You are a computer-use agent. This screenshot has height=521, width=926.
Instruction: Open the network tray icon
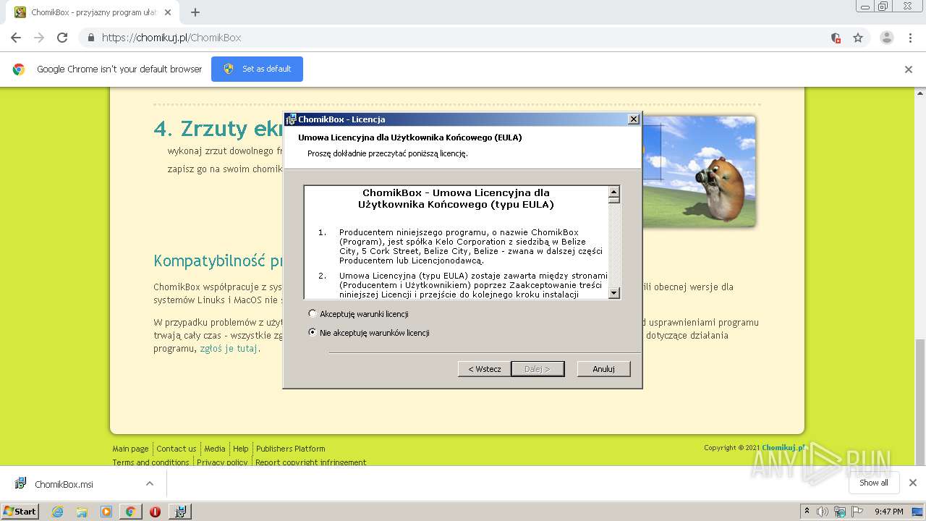coord(840,512)
